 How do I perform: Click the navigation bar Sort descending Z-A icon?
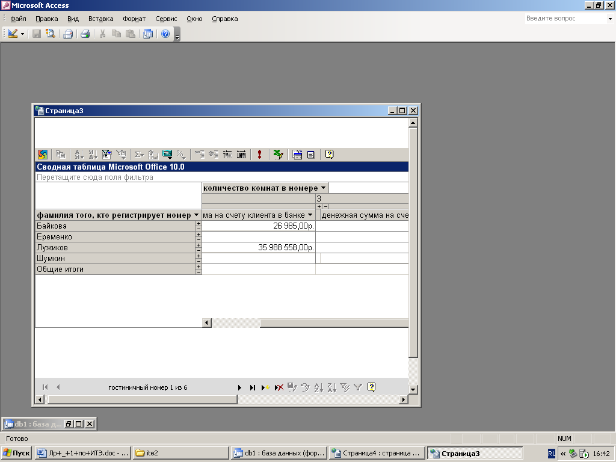[x=332, y=387]
